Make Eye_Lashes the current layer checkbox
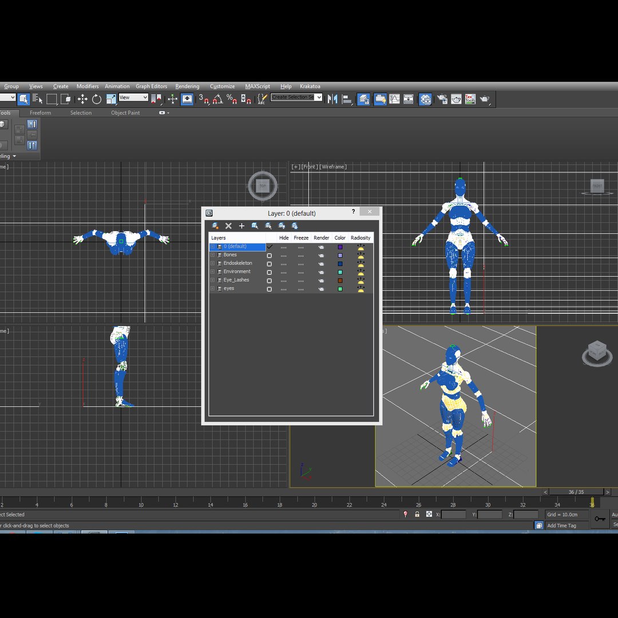Screen dimensions: 618x618 [270, 280]
